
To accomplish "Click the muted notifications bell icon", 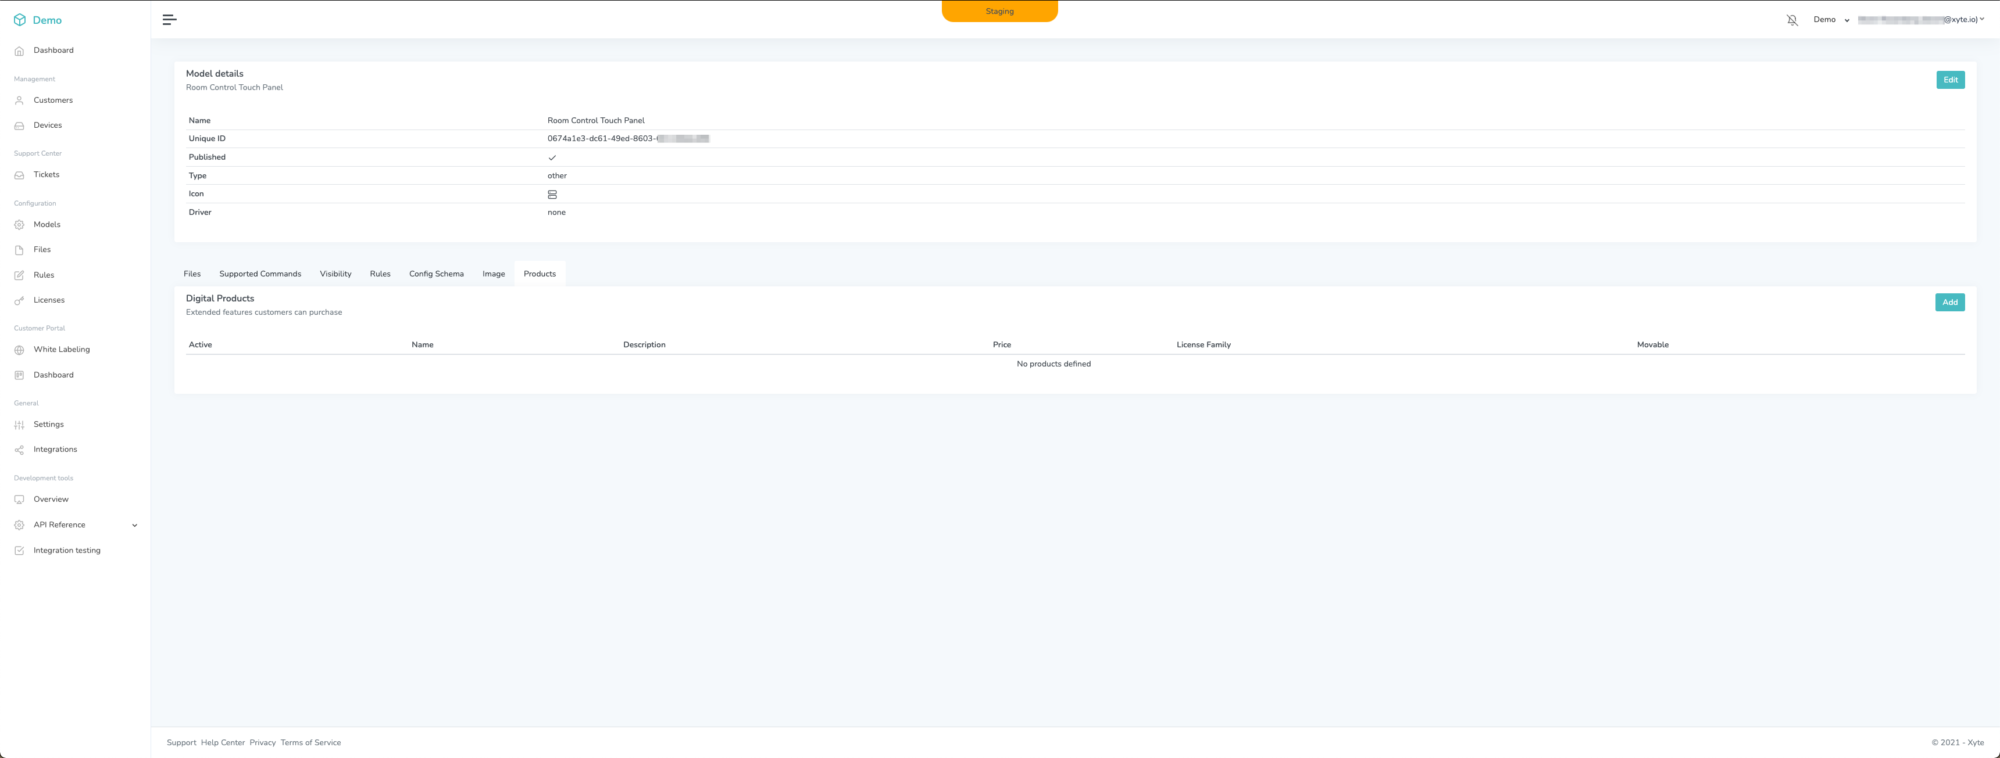I will [x=1792, y=20].
